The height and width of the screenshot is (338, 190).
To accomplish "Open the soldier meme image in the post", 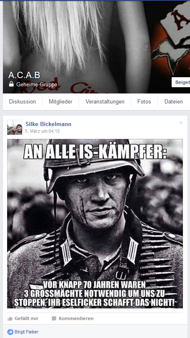I will [x=95, y=224].
